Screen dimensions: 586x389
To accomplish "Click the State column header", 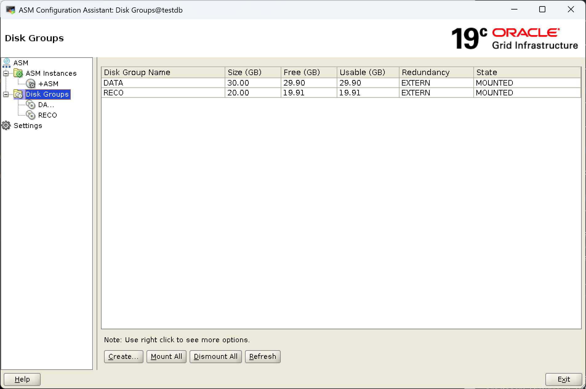I will [527, 72].
